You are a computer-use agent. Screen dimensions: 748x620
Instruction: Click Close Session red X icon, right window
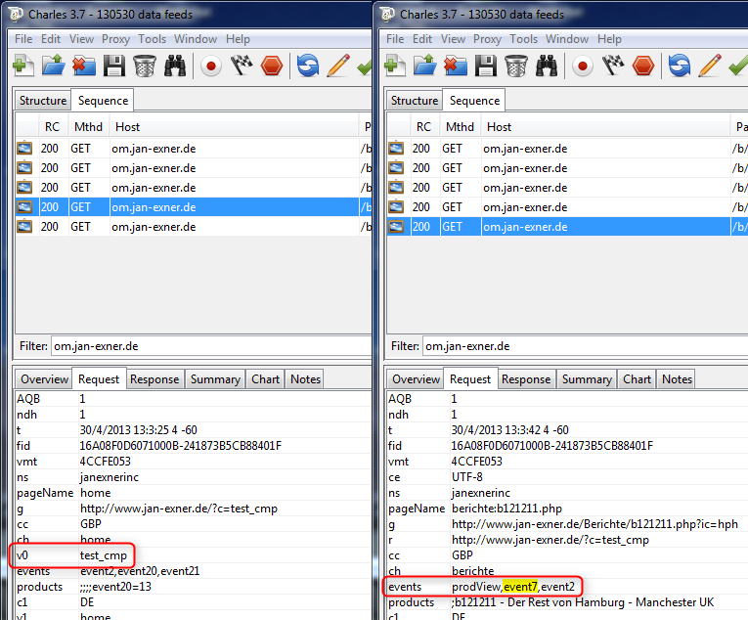[x=456, y=66]
